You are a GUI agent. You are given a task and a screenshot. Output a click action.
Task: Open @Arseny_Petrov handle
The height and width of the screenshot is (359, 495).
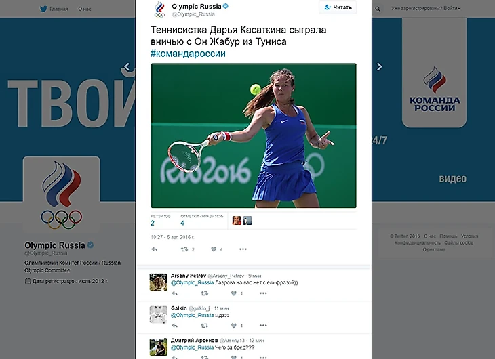pyautogui.click(x=226, y=276)
